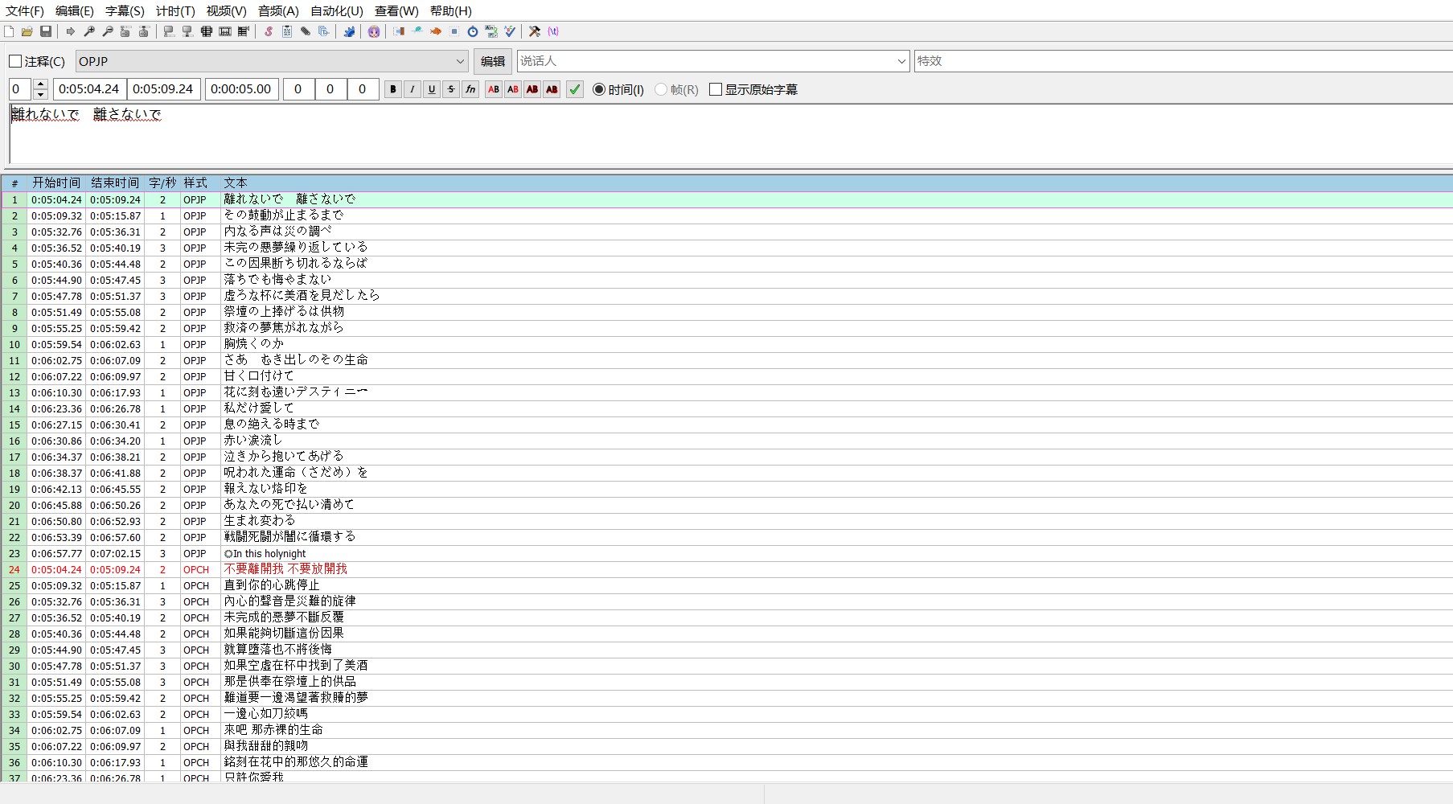This screenshot has height=804, width=1453.
Task: Open the Fonts Collector
Action: tap(324, 31)
